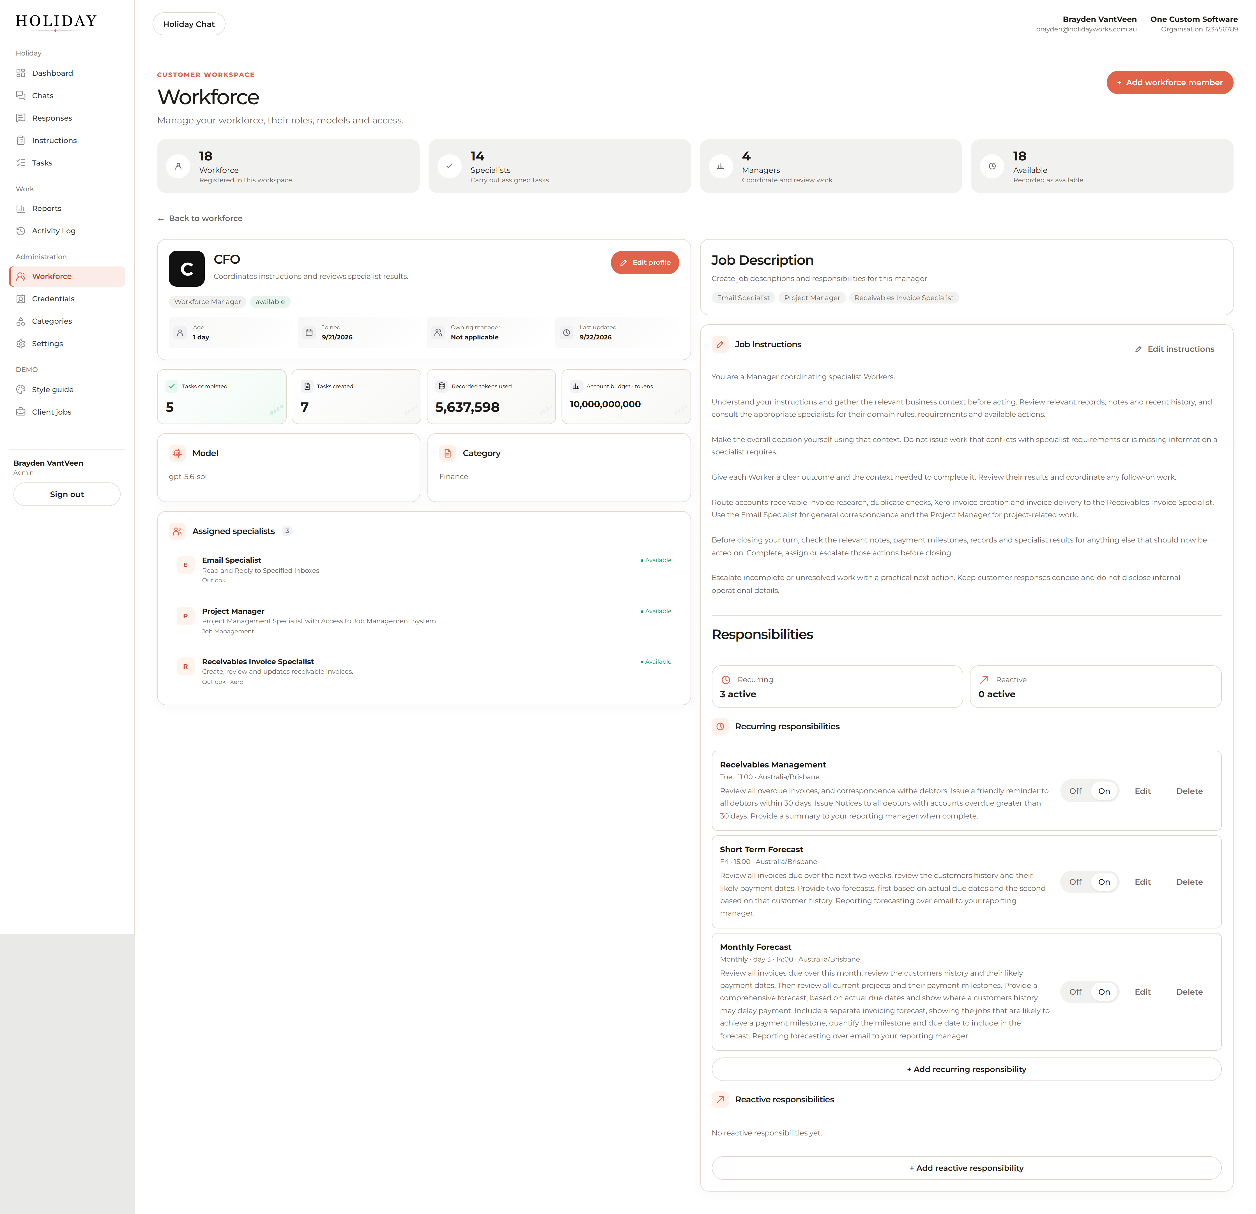Switch Monthly Forecast to On

1104,992
